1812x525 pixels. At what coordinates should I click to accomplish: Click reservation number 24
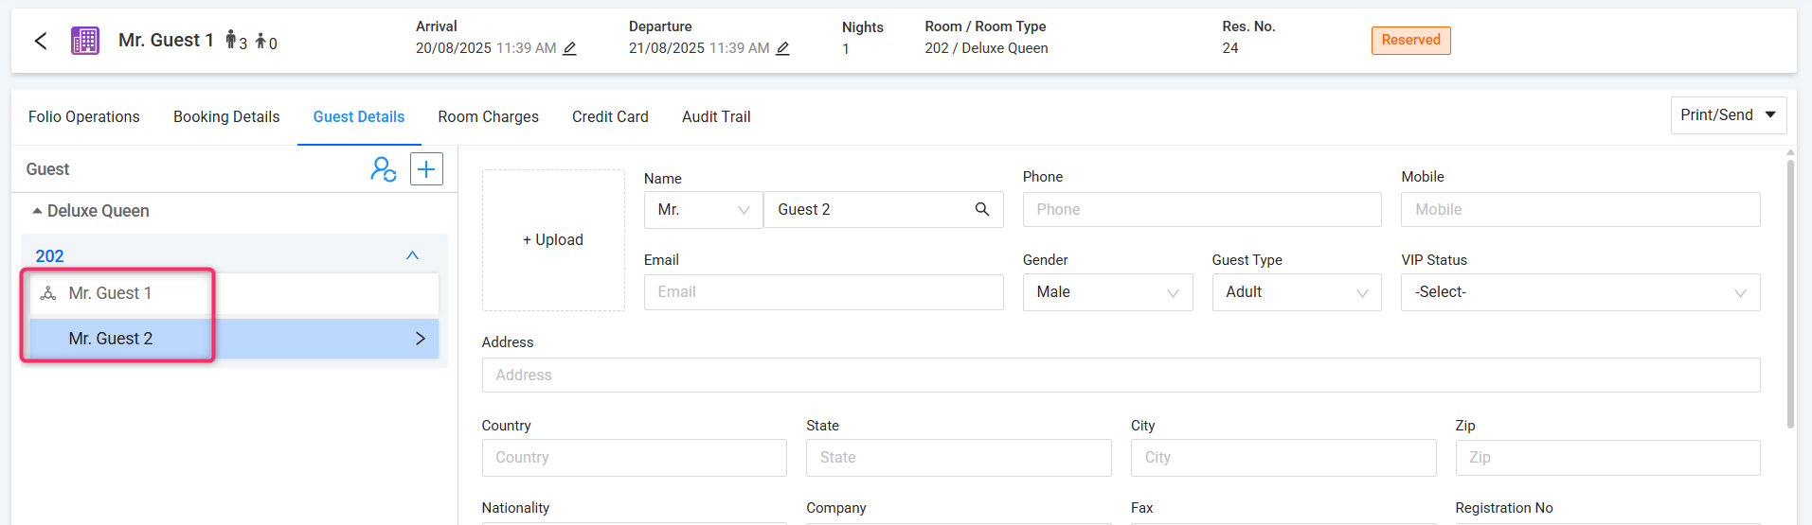pos(1230,48)
